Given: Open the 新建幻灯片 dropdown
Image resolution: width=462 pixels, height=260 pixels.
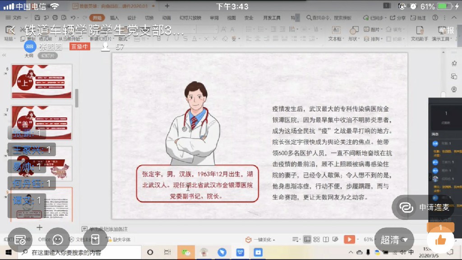Looking at the screenshot, I should [102, 39].
